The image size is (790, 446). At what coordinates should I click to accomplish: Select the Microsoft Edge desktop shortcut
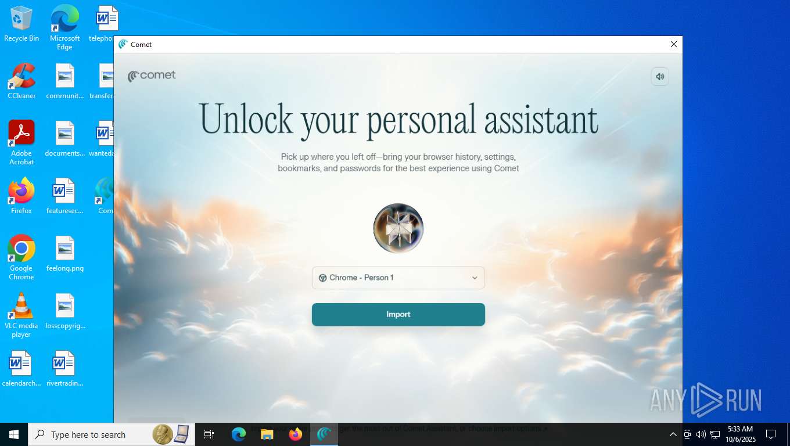pos(64,27)
